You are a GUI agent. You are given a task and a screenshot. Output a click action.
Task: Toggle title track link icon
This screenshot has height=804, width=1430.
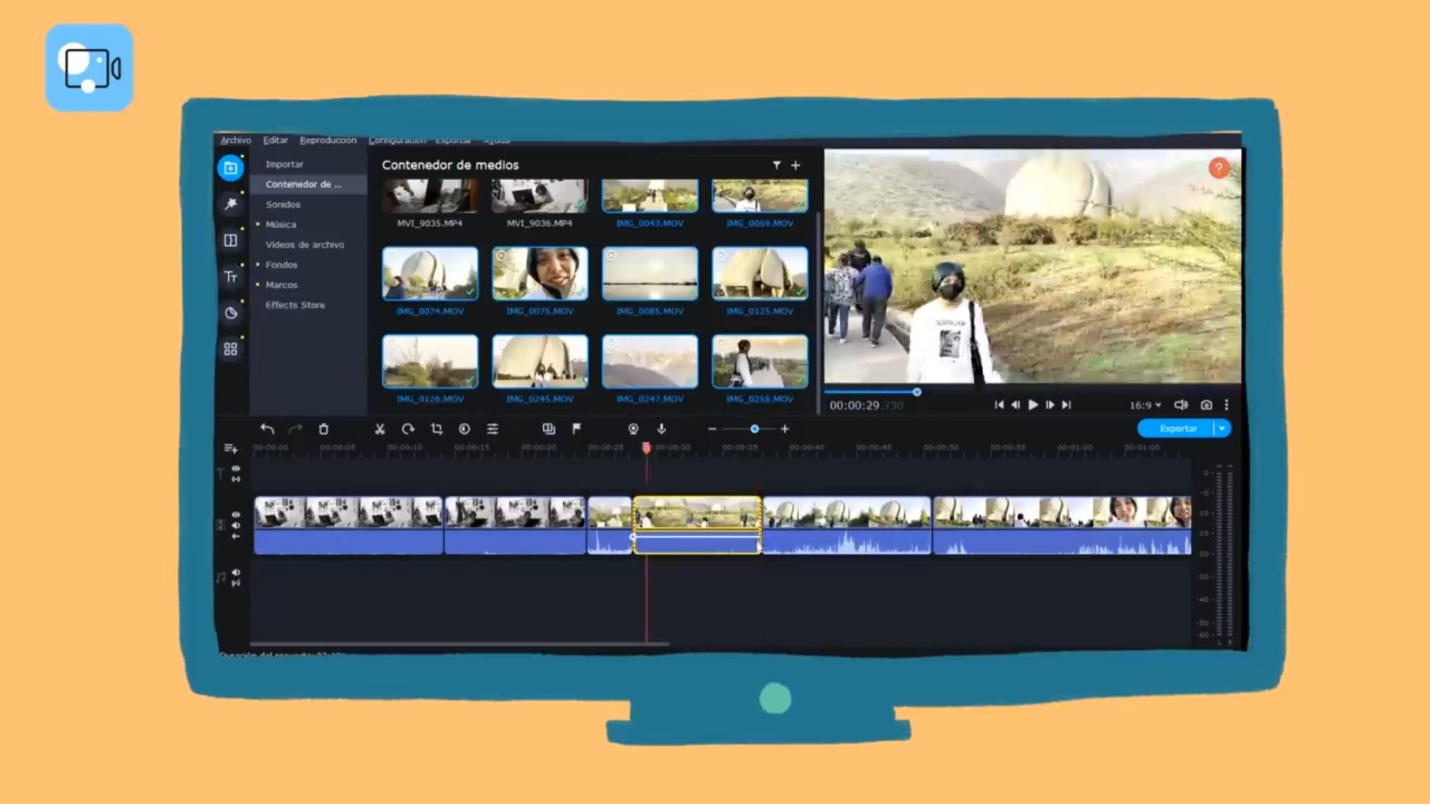click(236, 479)
